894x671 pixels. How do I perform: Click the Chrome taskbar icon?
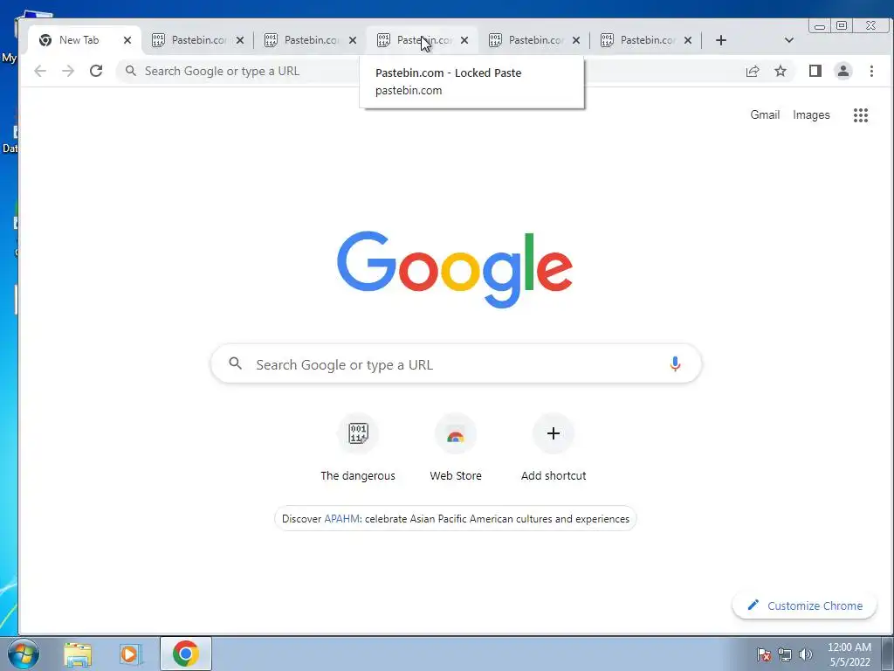186,654
